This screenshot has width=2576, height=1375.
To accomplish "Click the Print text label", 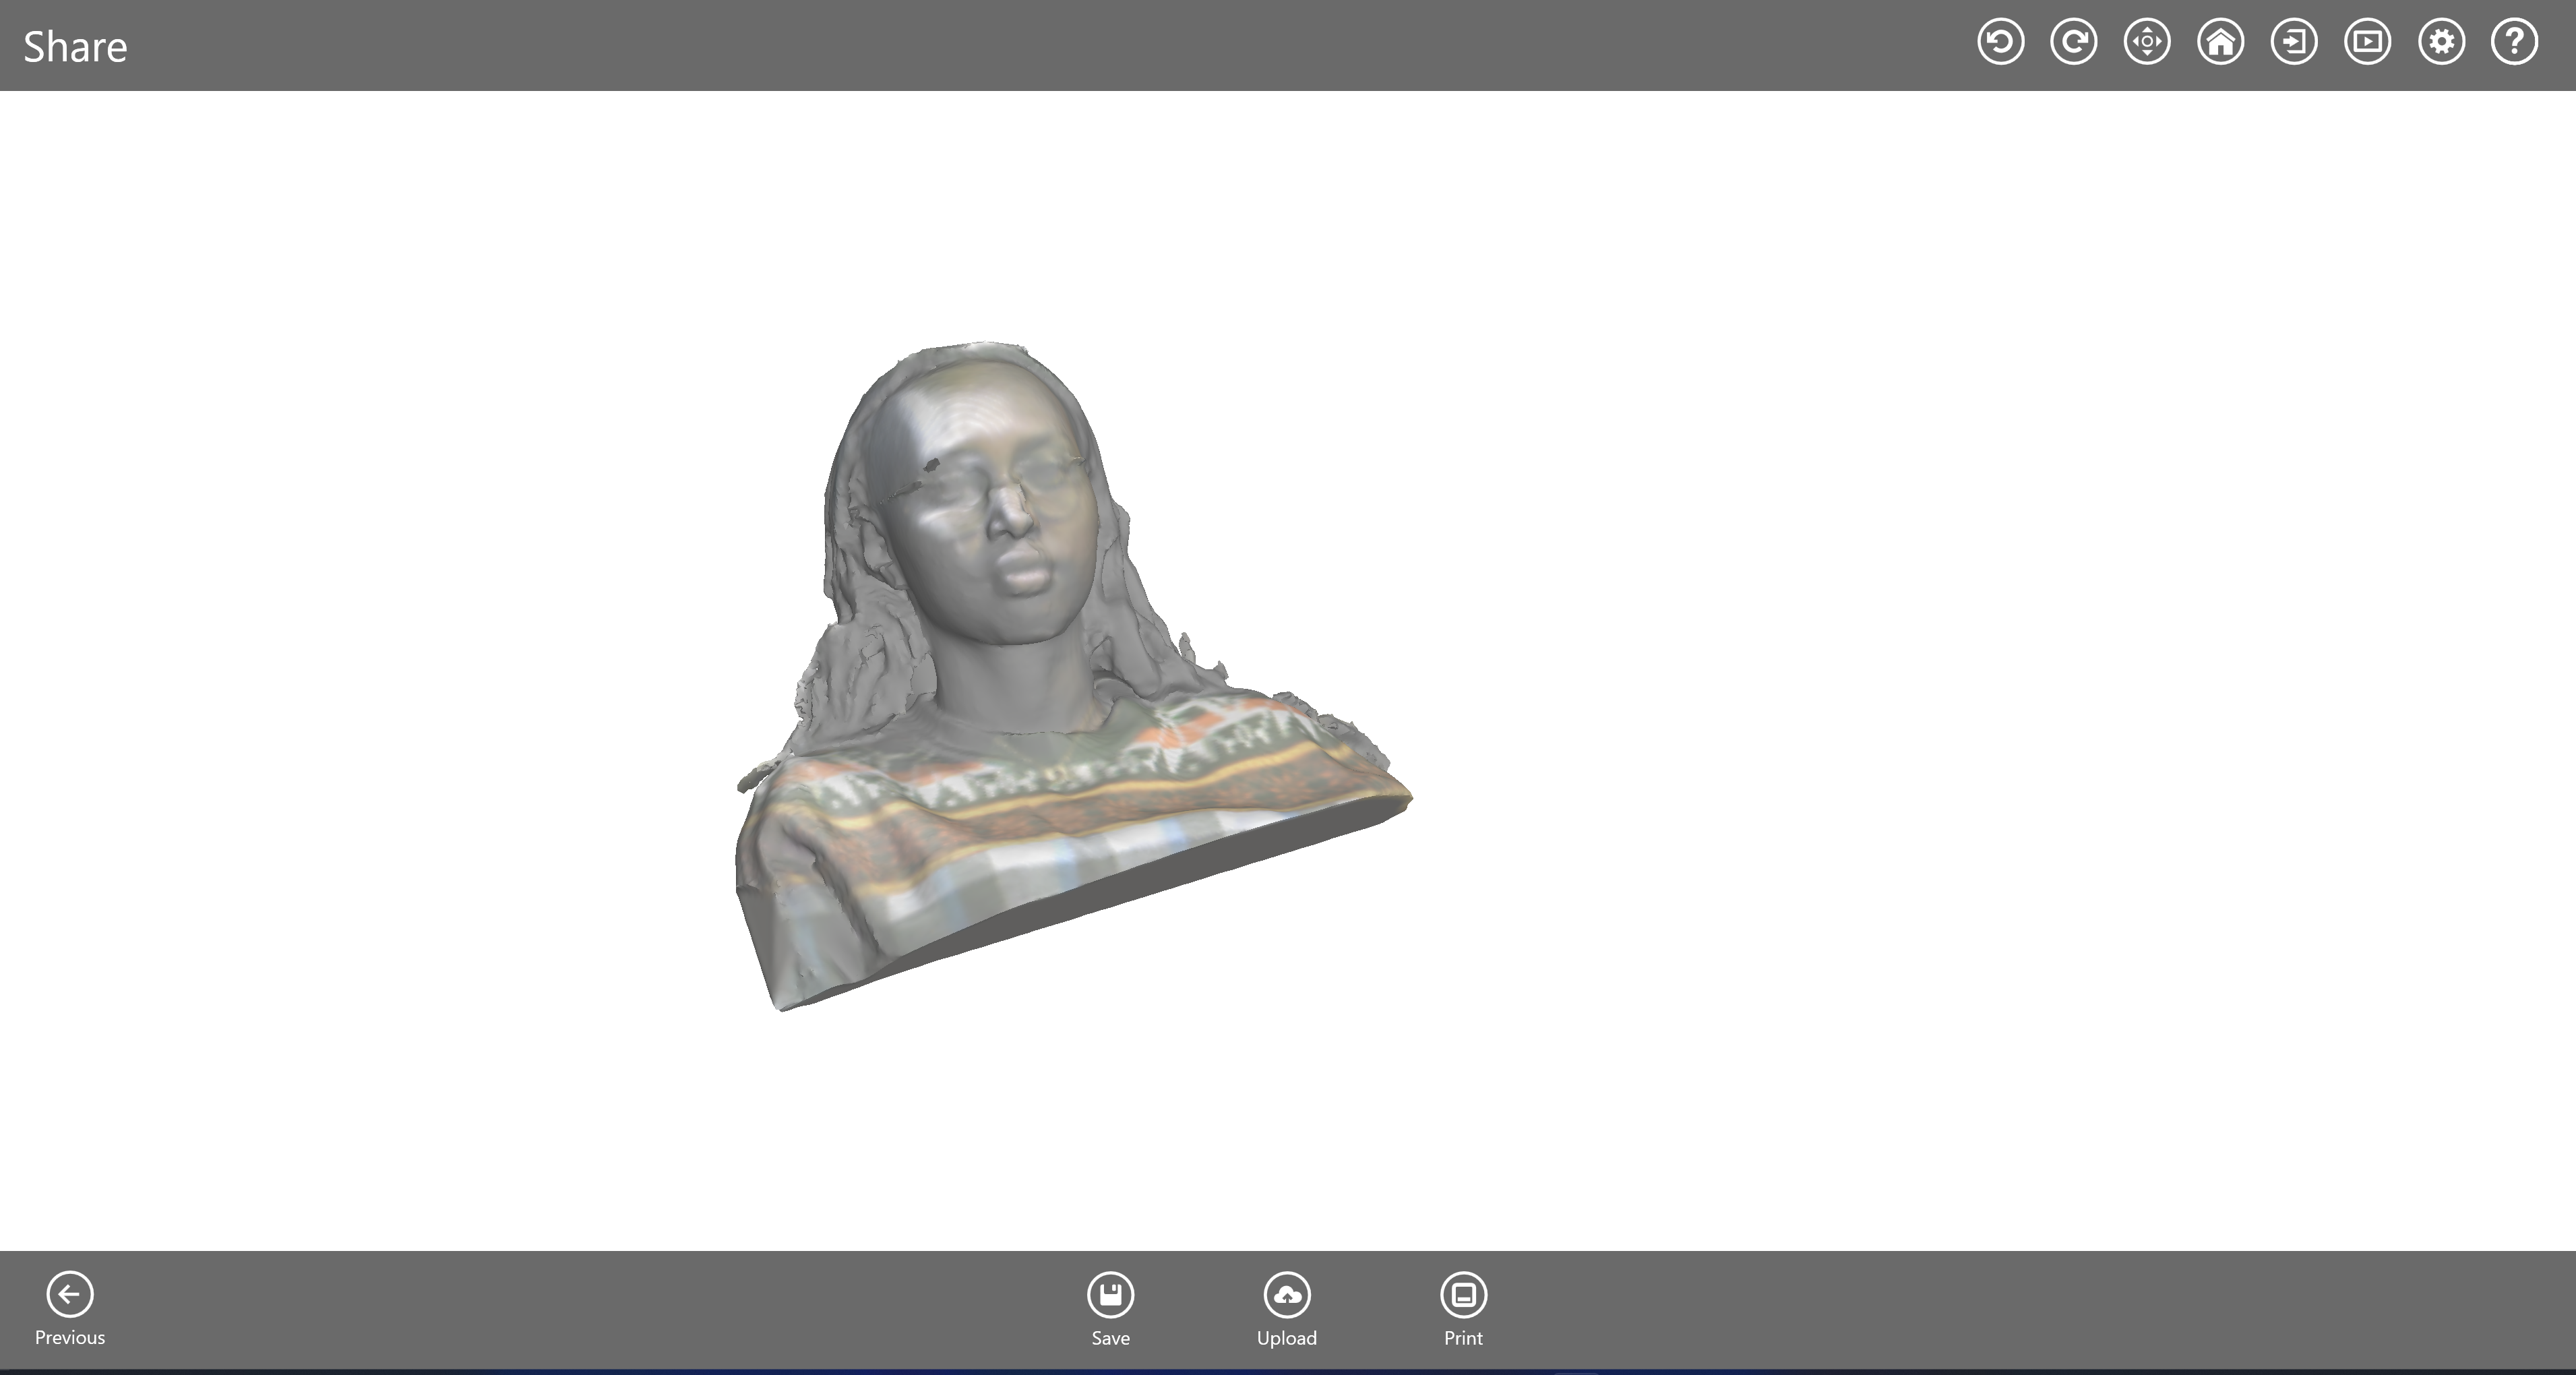I will point(1463,1338).
